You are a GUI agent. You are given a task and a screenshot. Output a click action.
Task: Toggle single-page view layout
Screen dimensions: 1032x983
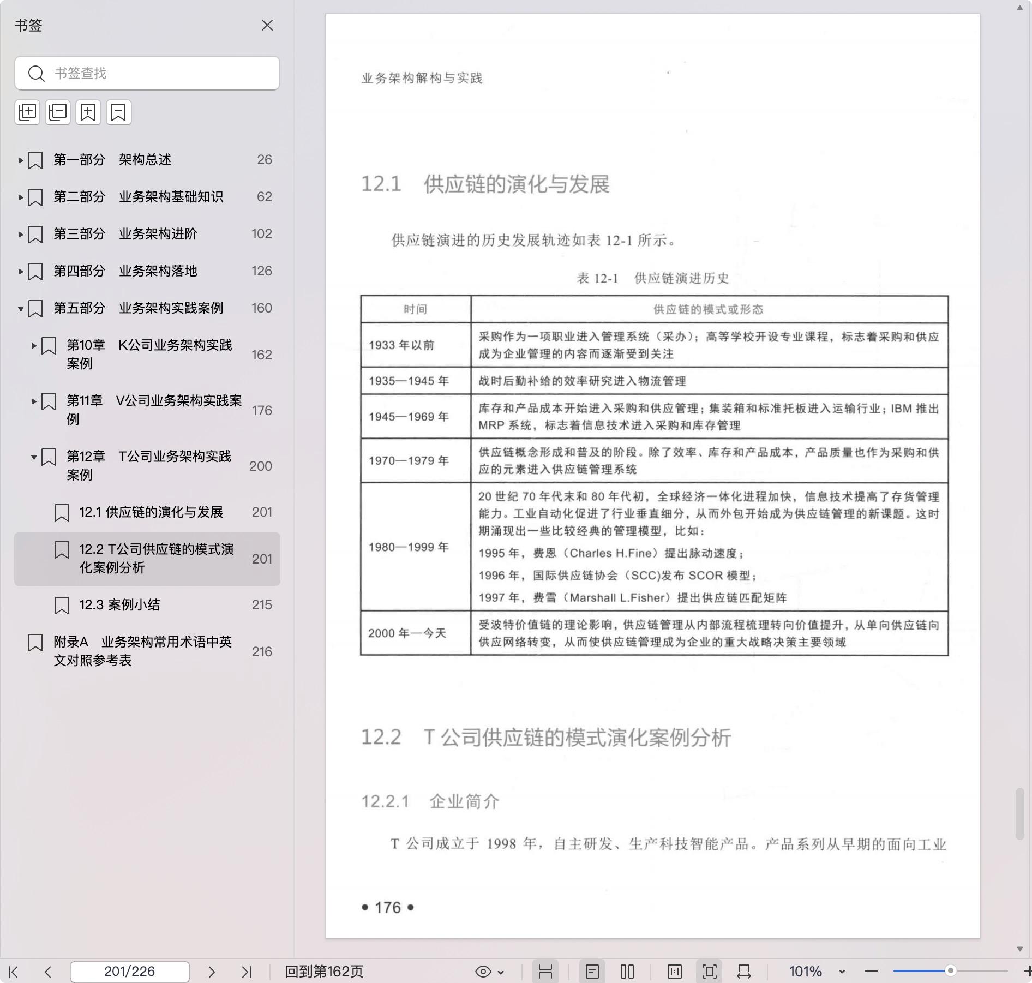[x=592, y=972]
